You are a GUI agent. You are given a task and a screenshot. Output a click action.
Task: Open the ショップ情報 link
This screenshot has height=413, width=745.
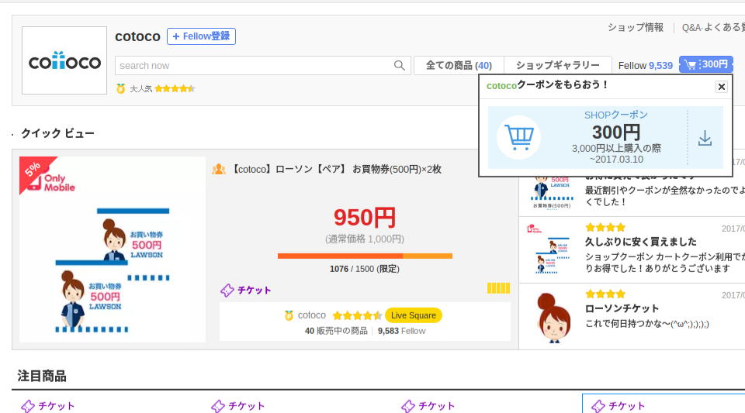point(636,27)
